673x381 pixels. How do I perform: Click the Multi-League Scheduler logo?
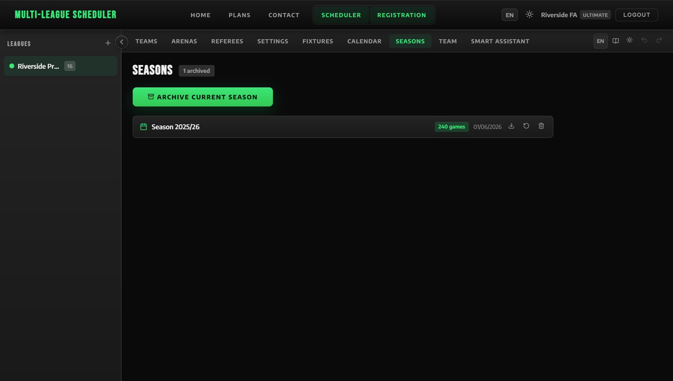click(x=65, y=15)
